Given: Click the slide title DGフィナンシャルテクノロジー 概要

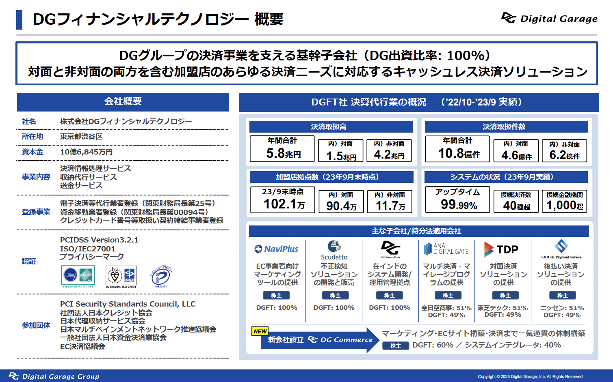Looking at the screenshot, I should pos(158,19).
